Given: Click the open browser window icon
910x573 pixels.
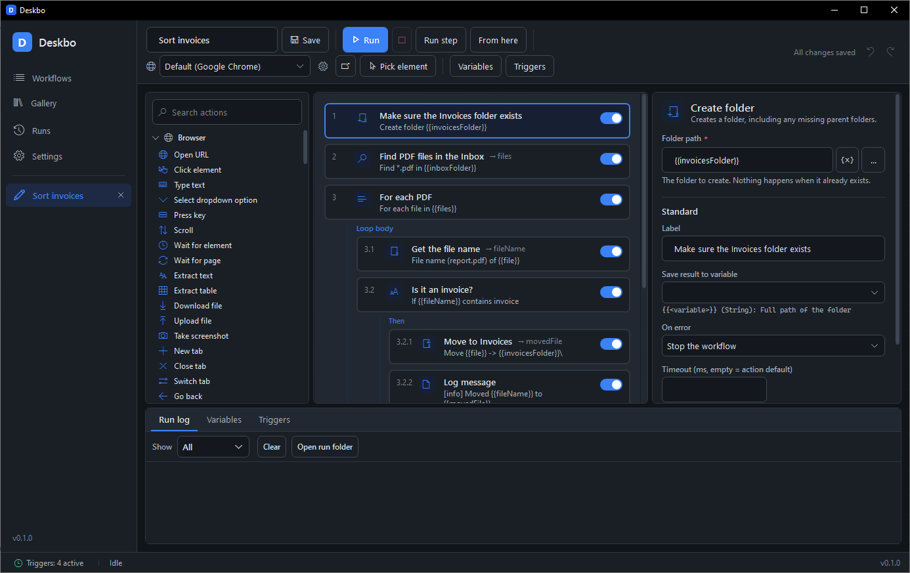Looking at the screenshot, I should (345, 66).
